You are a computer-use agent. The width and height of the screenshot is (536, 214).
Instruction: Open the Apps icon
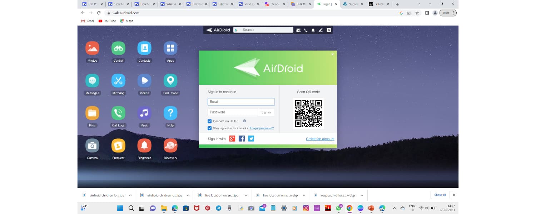[170, 48]
